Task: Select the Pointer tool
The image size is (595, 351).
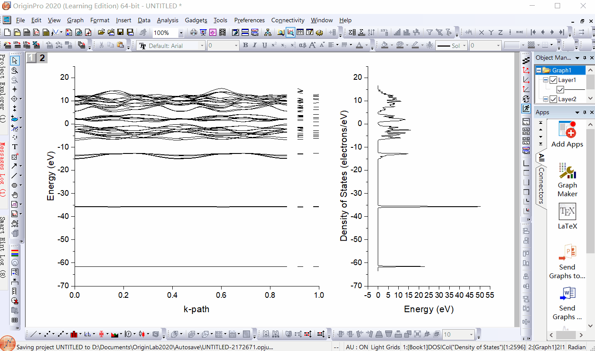Action: [15, 61]
